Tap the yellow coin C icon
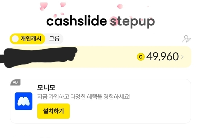Screen dimensions: 201x138 pyautogui.click(x=141, y=57)
